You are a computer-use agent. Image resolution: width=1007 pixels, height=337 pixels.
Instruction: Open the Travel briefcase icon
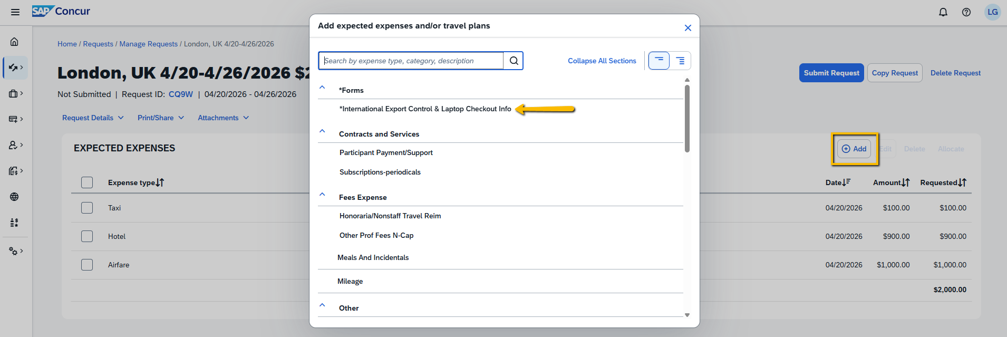(14, 93)
